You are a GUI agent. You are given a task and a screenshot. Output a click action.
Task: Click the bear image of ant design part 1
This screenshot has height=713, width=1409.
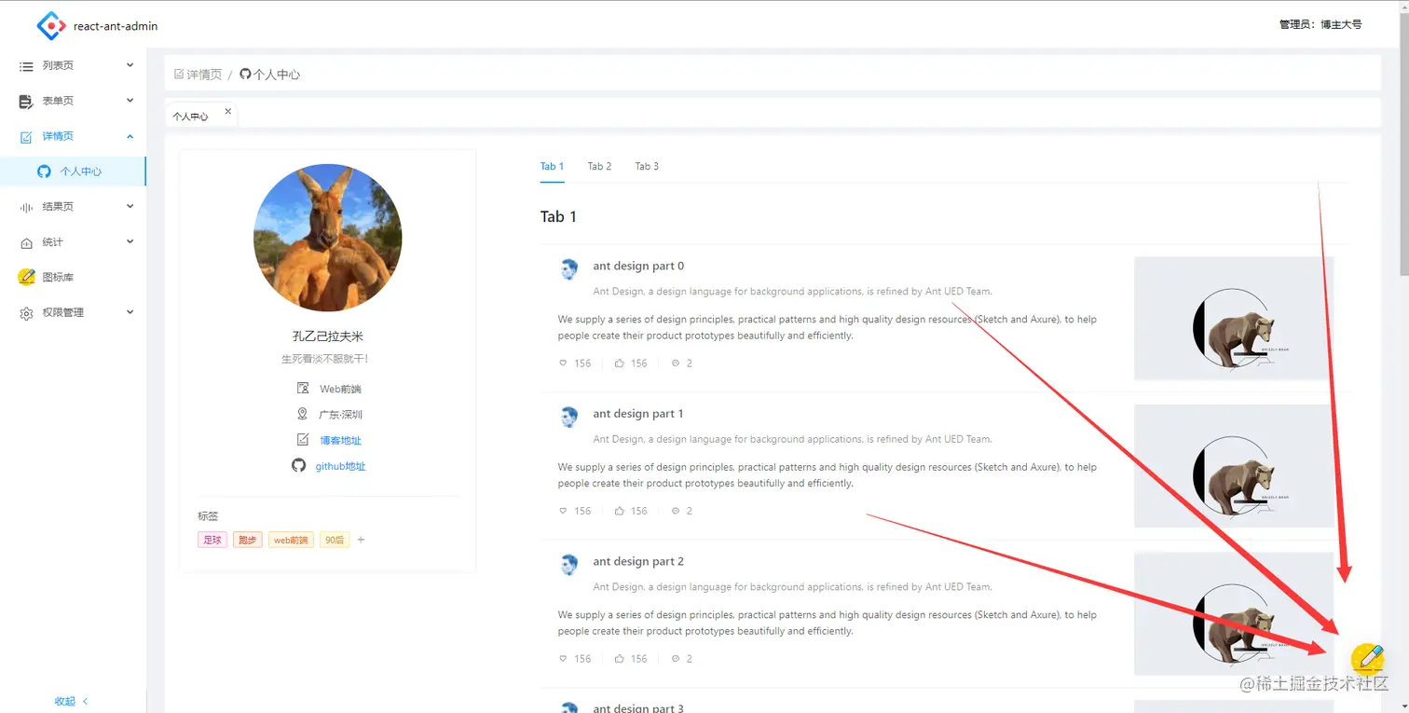pyautogui.click(x=1234, y=466)
